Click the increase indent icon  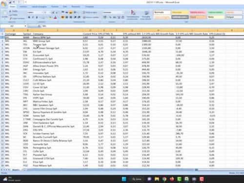79,17
